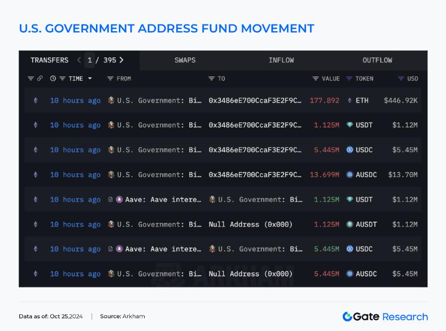Open recipient U.S. Government in Aave 1.125M USDT row

click(x=260, y=199)
